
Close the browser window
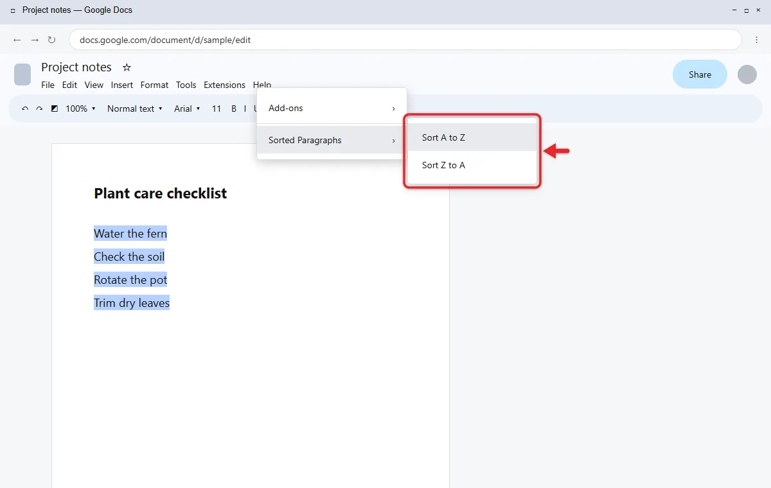758,10
